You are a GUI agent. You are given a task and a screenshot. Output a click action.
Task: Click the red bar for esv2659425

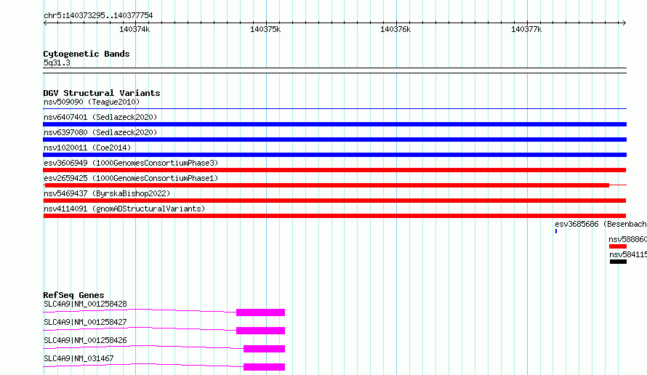coord(327,185)
